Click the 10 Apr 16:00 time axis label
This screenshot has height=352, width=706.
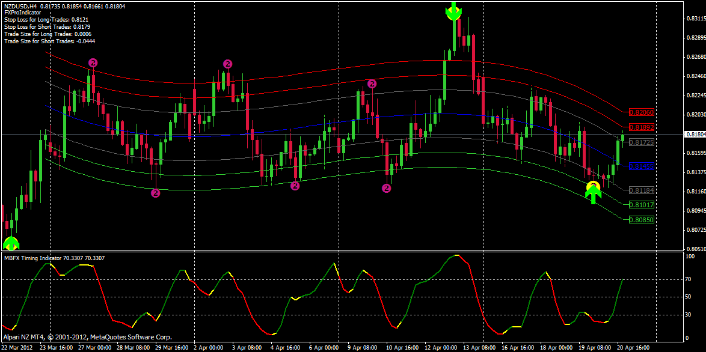404,348
